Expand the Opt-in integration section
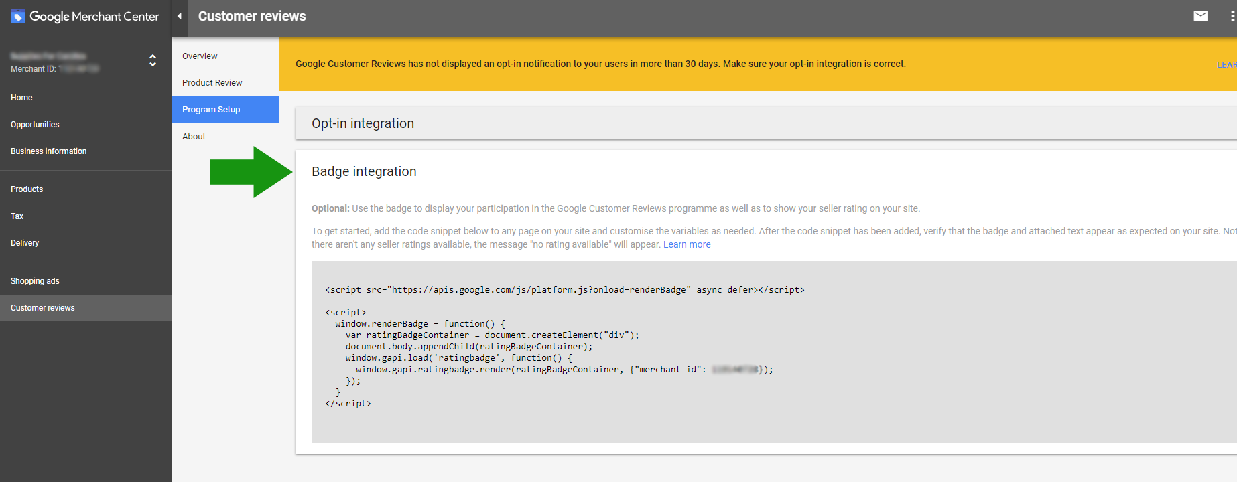The image size is (1237, 482). [x=766, y=123]
